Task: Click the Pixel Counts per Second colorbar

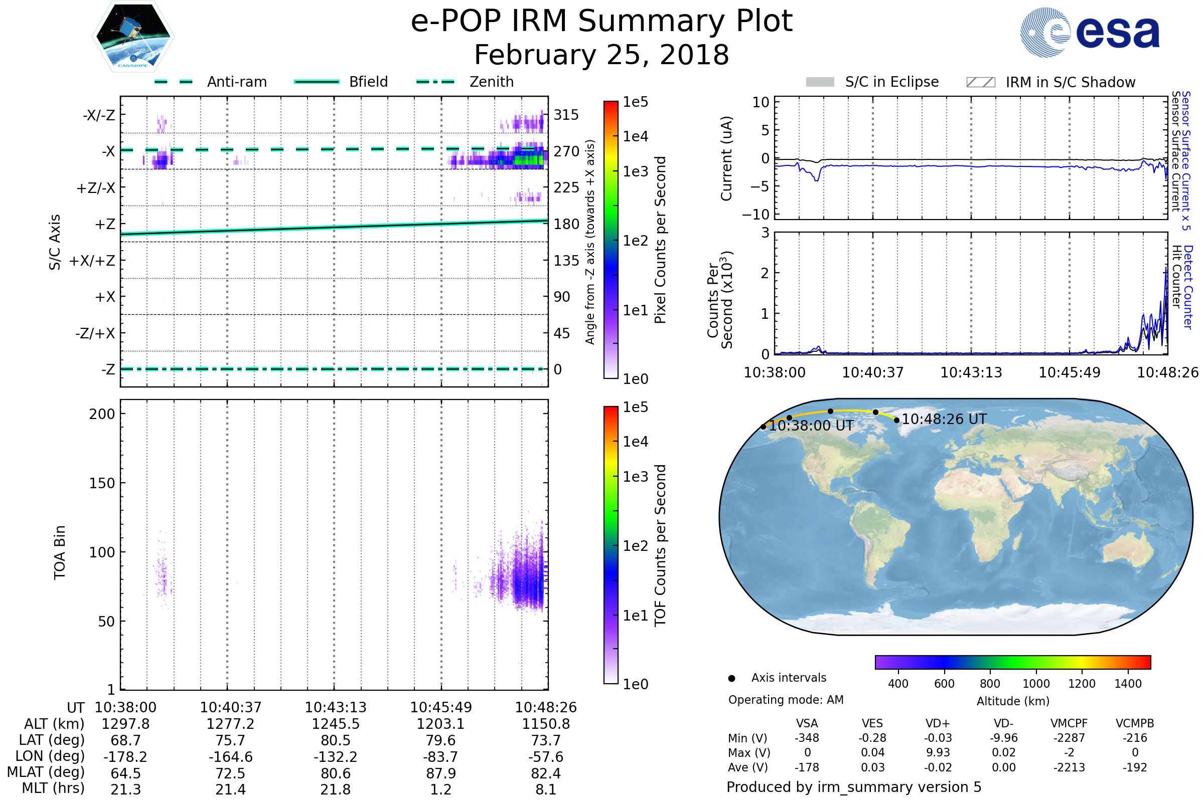Action: pos(611,240)
